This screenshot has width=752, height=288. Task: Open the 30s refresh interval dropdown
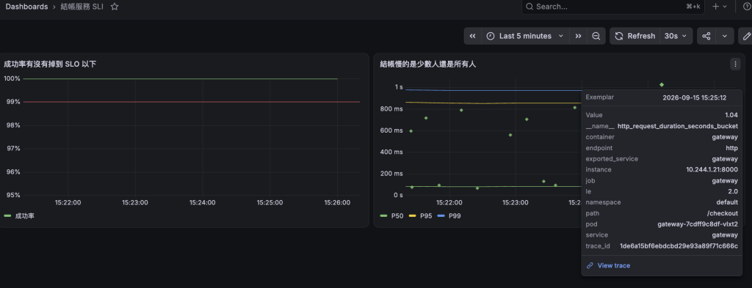point(676,36)
